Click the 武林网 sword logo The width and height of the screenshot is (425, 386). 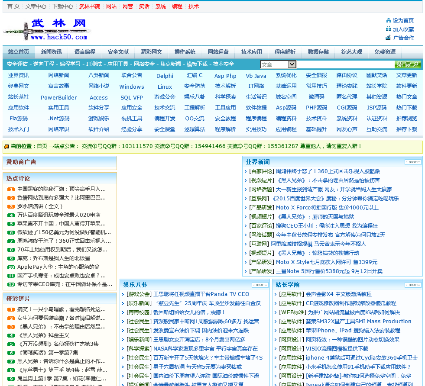pos(47,29)
